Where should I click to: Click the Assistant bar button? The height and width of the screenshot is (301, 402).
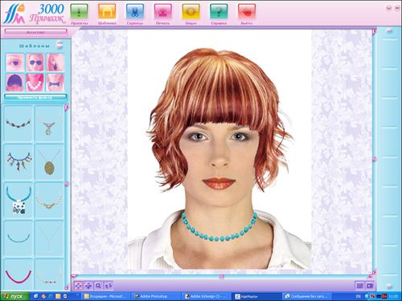tap(35, 32)
